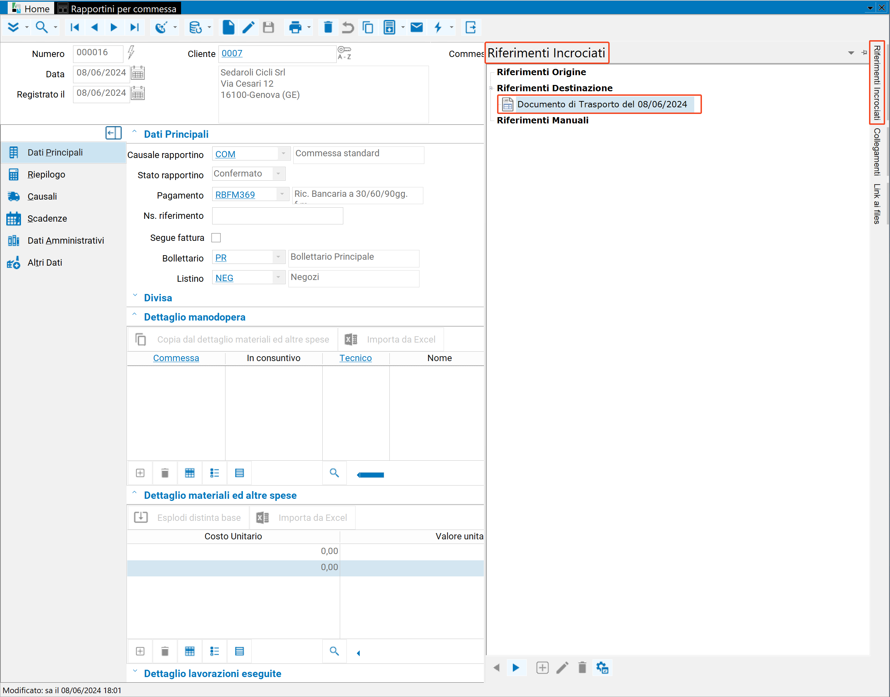Click the cross-references settings gear icon

[602, 668]
